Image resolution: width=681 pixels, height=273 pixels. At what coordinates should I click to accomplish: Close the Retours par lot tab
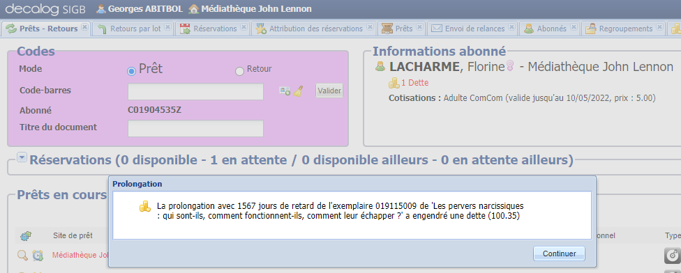click(167, 27)
